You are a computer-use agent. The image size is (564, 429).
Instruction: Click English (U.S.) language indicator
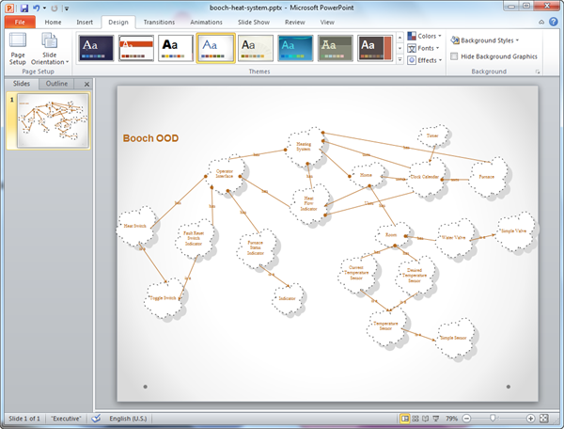[128, 419]
